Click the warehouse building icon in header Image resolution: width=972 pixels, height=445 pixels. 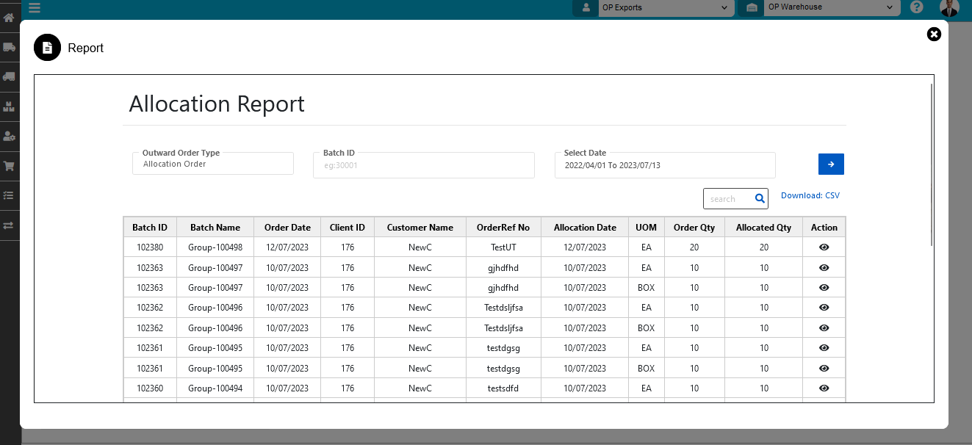tap(752, 8)
